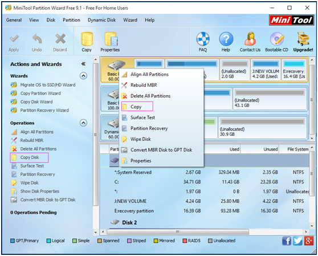The height and width of the screenshot is (256, 318).
Task: Click the disk map scroll down arrow
Action: coord(312,139)
